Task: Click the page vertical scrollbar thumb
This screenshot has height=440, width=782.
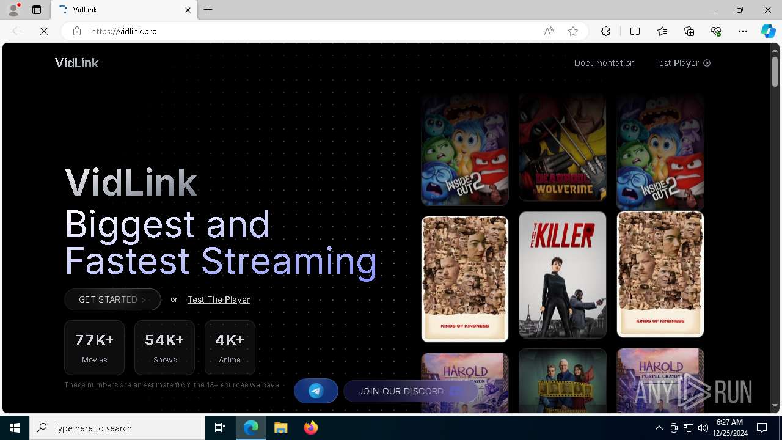Action: [x=775, y=70]
